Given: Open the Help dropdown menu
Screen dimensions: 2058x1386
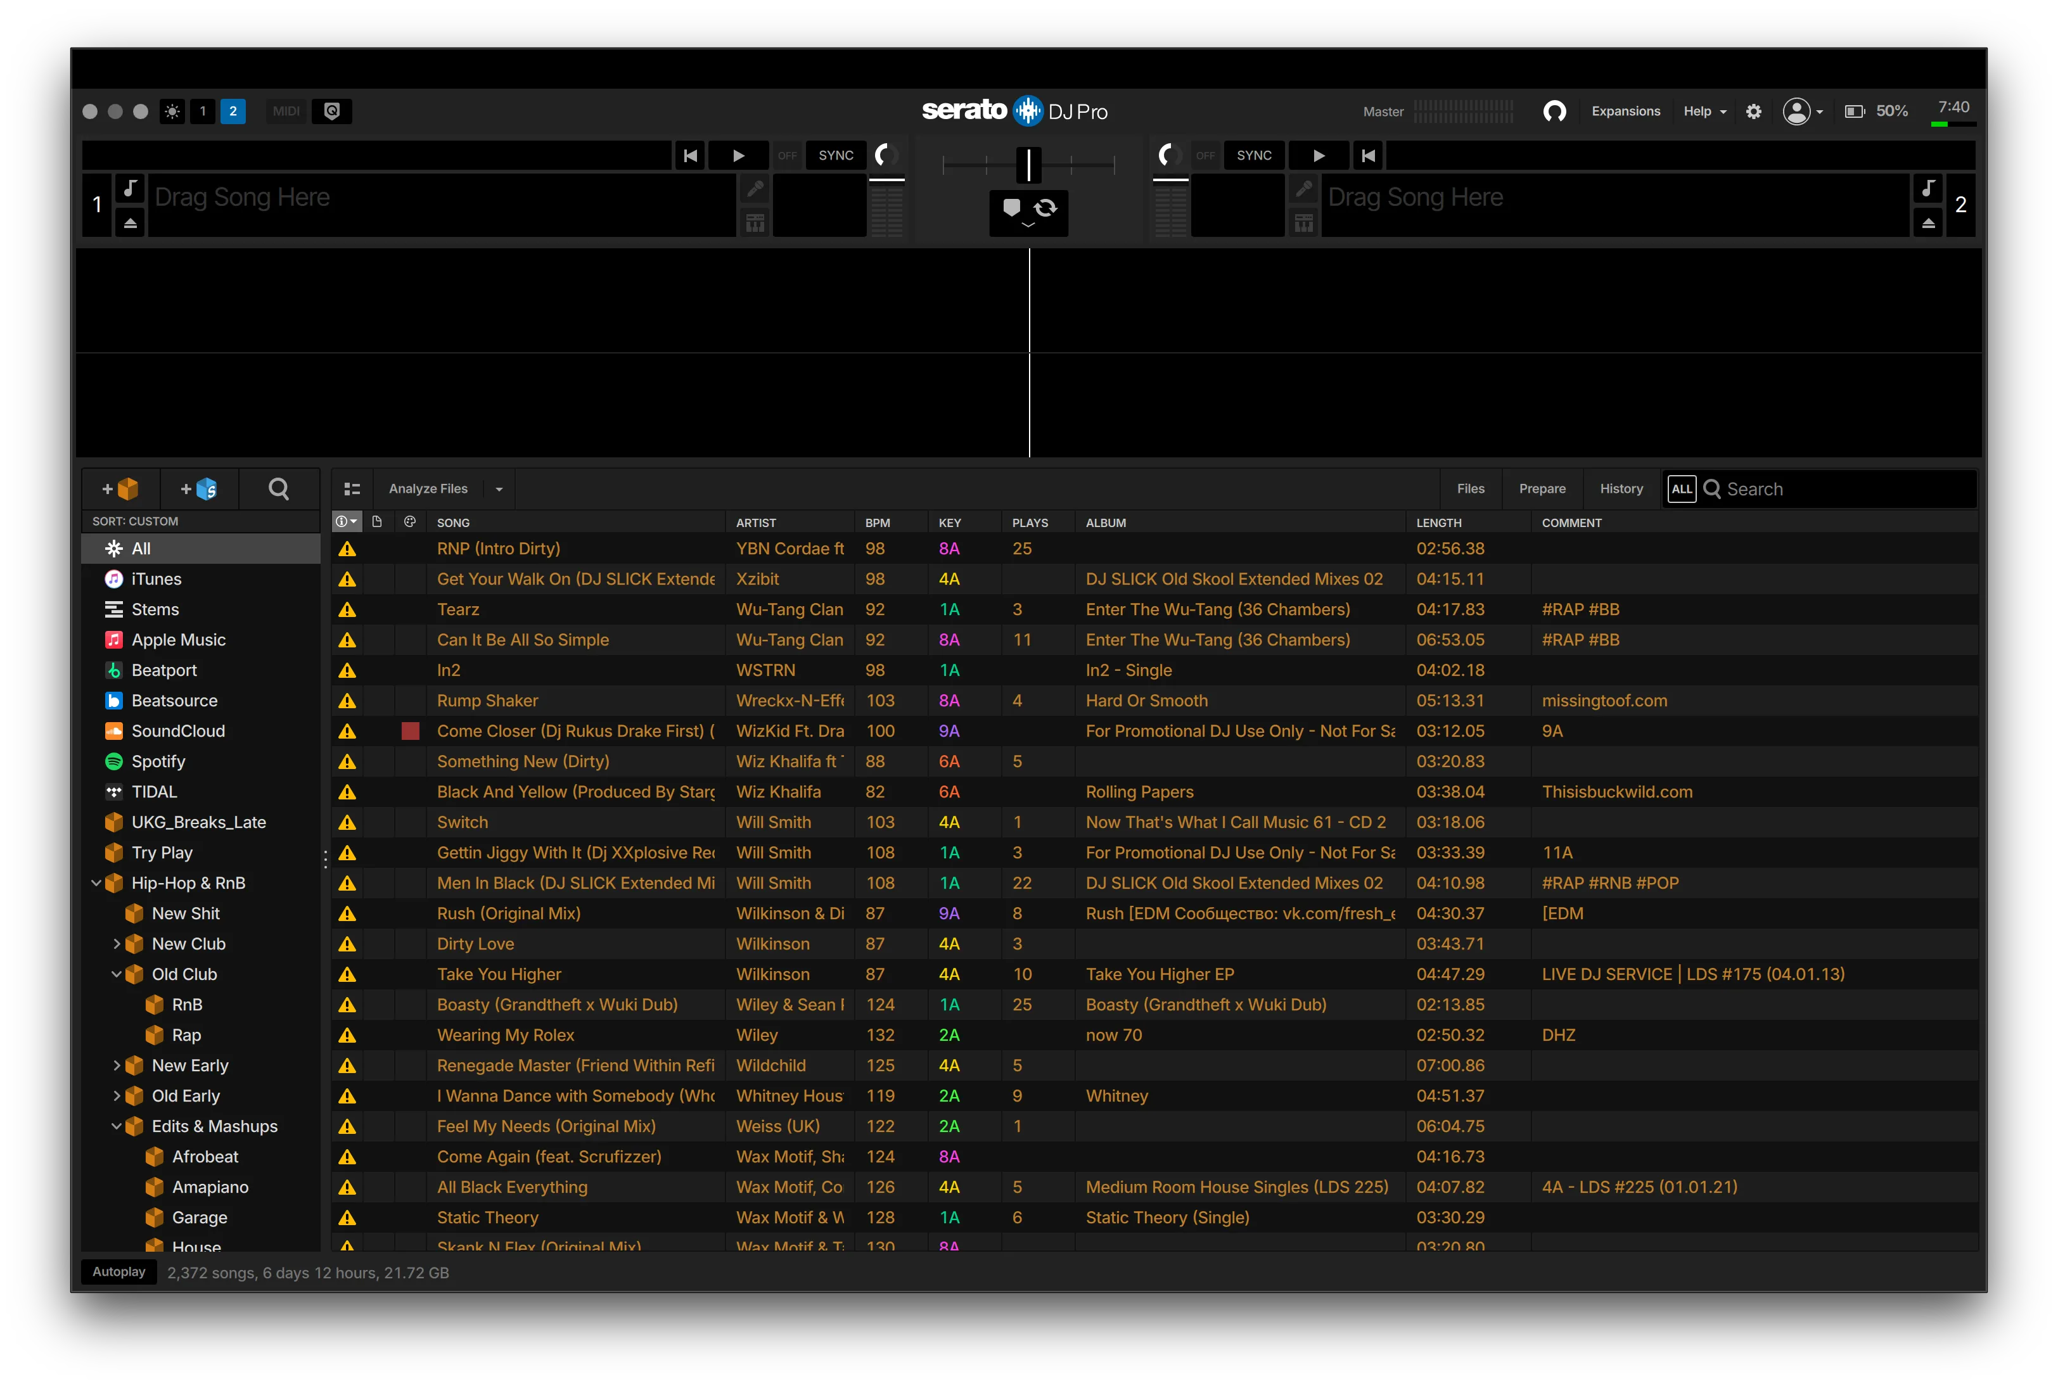Looking at the screenshot, I should coord(1704,111).
